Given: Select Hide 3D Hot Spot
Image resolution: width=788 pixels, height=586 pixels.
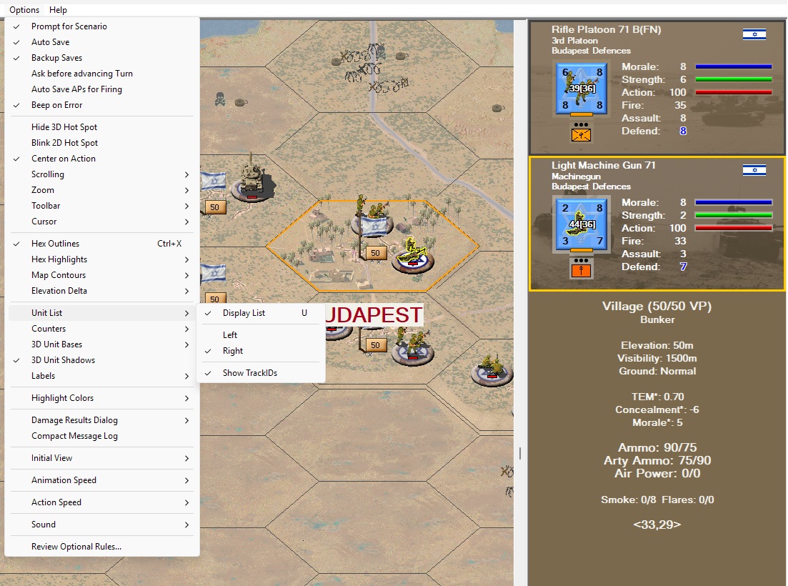Looking at the screenshot, I should [x=102, y=126].
